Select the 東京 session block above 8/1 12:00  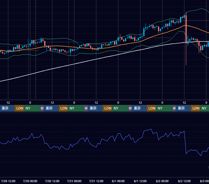[139, 108]
